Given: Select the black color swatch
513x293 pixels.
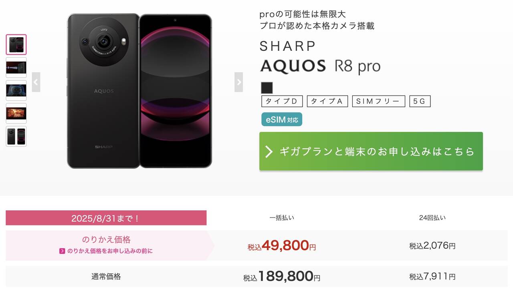Looking at the screenshot, I should tap(266, 88).
